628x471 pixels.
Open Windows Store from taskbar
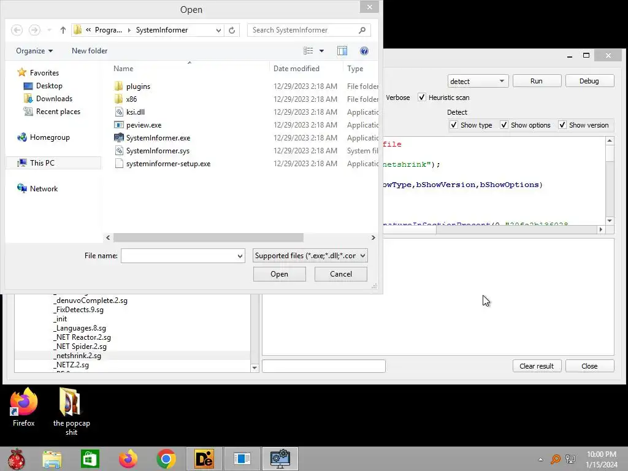pyautogui.click(x=90, y=459)
